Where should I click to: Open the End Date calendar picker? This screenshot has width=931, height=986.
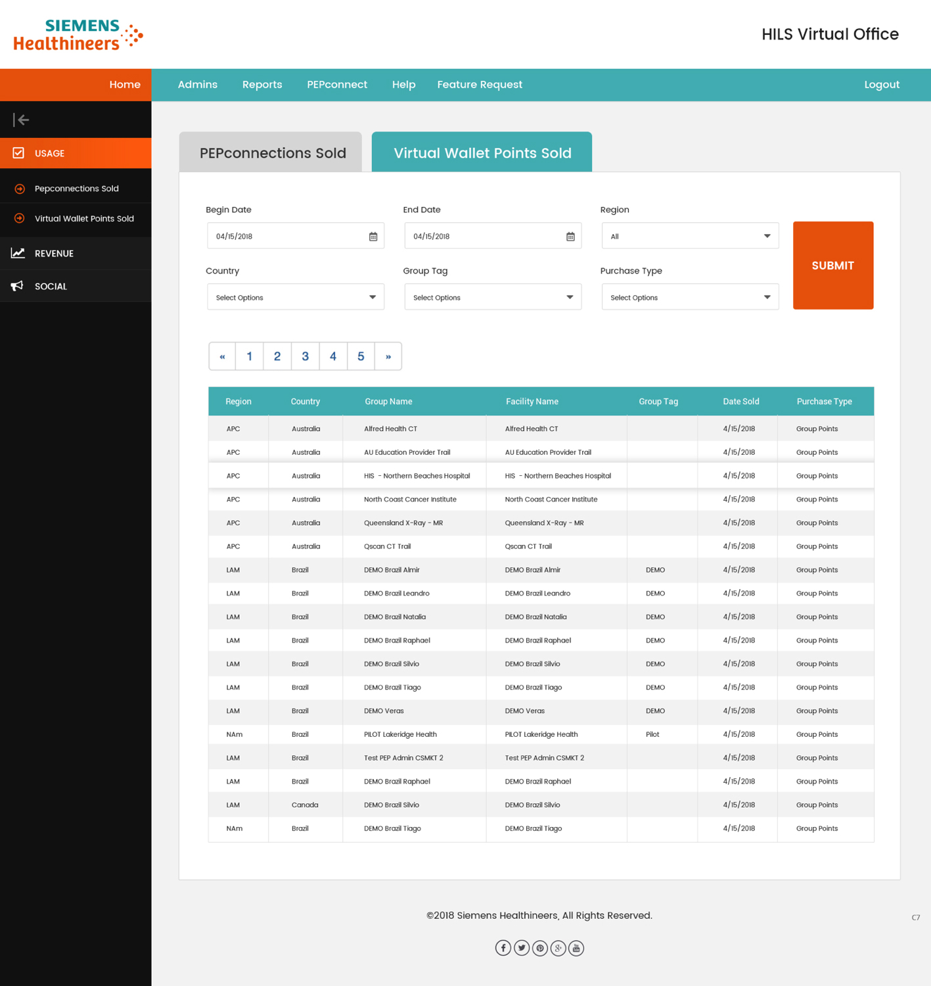[x=570, y=237]
